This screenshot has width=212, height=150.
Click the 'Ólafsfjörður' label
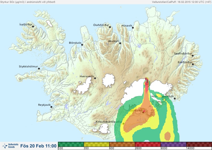pyautogui.click(x=101, y=25)
